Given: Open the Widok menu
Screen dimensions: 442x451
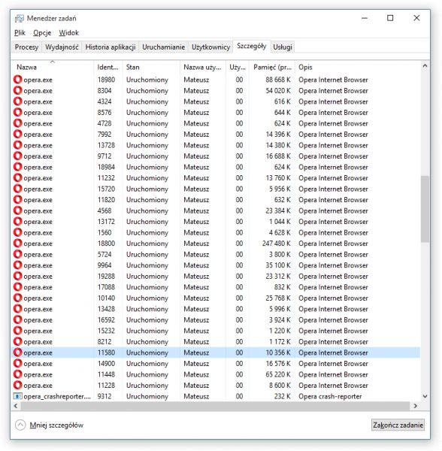Looking at the screenshot, I should click(68, 33).
